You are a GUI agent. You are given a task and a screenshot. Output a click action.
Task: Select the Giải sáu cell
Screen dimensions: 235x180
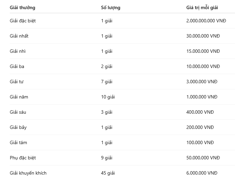pyautogui.click(x=18, y=112)
